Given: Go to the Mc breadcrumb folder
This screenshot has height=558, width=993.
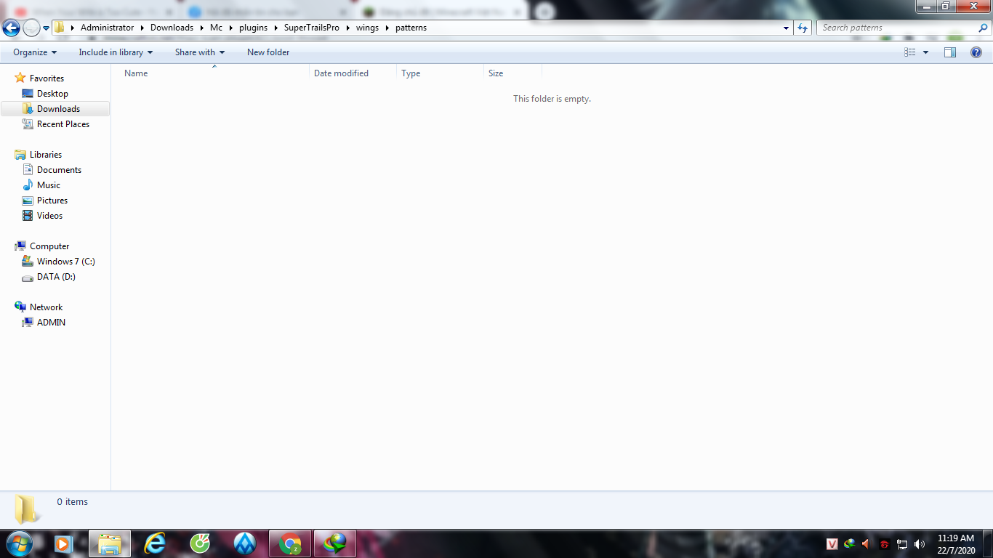Looking at the screenshot, I should pyautogui.click(x=216, y=28).
